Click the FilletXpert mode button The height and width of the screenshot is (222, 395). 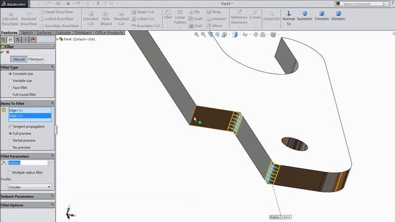pos(36,59)
